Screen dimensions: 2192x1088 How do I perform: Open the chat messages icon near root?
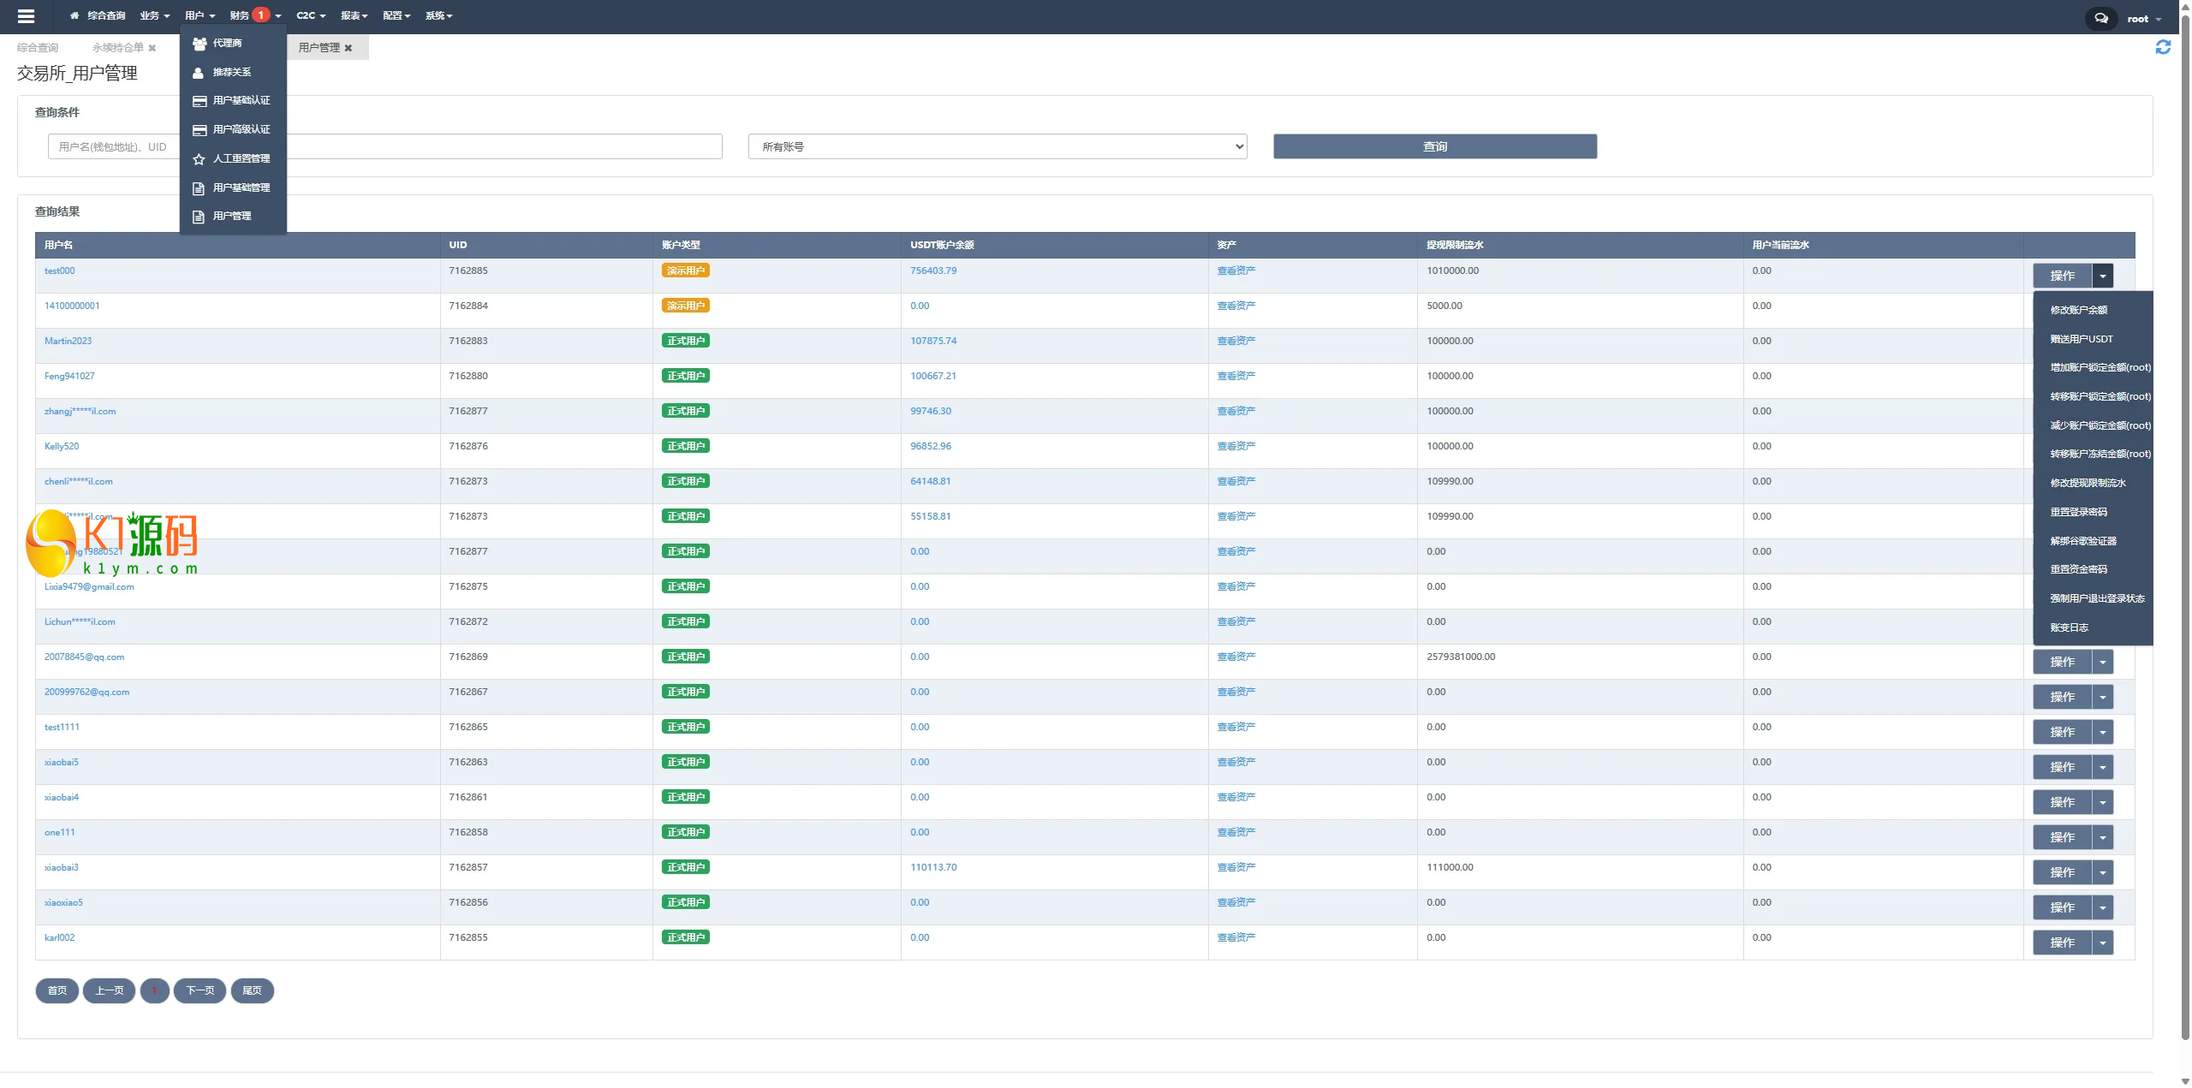click(2100, 18)
